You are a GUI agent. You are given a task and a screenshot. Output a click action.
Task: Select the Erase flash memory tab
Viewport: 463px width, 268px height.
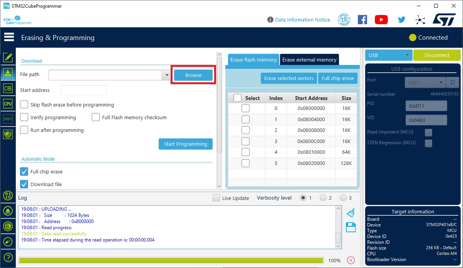pyautogui.click(x=253, y=60)
